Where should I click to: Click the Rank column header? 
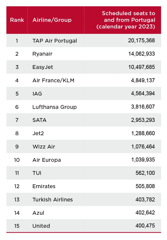[x=17, y=20]
